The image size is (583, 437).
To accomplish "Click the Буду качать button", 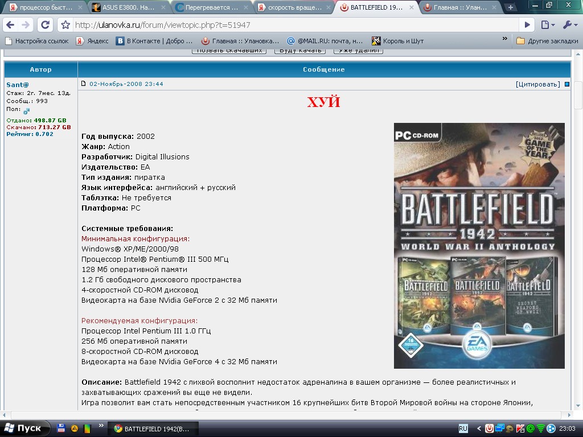I will 300,51.
